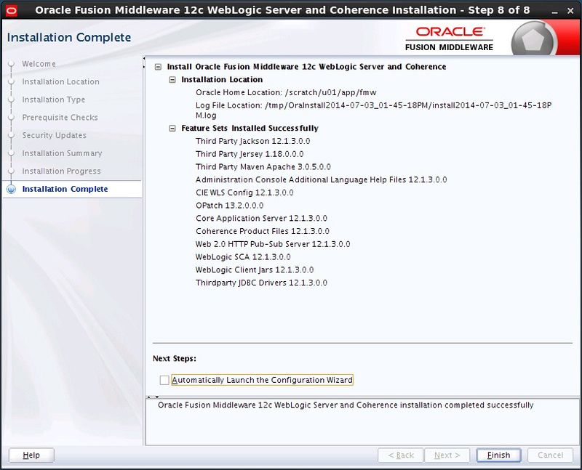Collapse the Install Oracle Fusion Middleware root node
582x470 pixels.
coord(158,67)
